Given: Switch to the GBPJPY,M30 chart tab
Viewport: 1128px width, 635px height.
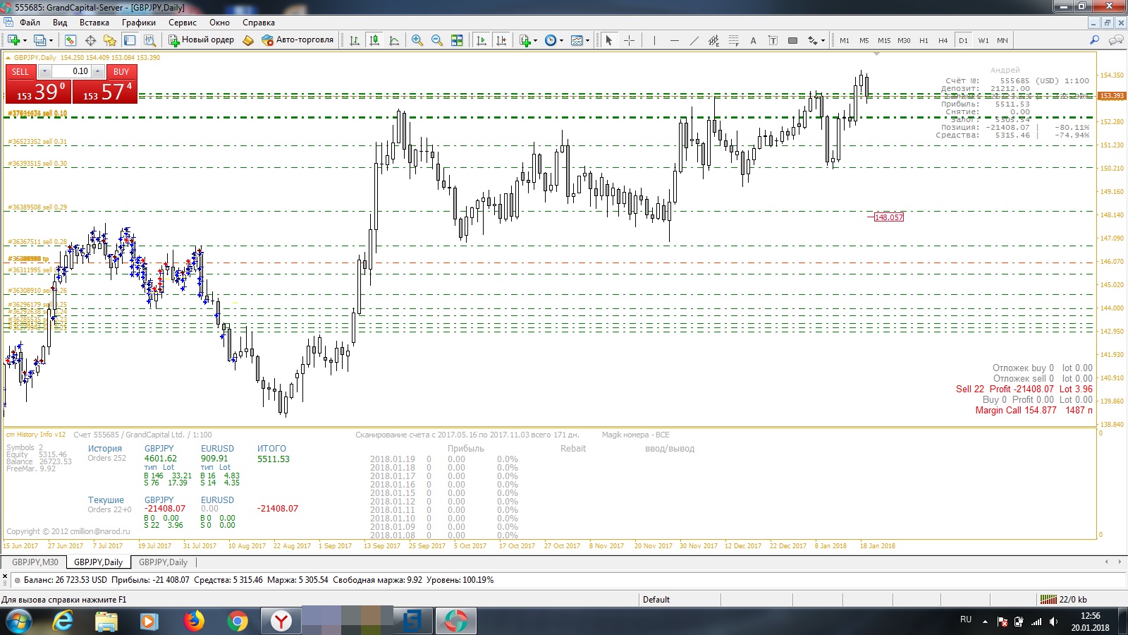Looking at the screenshot, I should click(35, 562).
